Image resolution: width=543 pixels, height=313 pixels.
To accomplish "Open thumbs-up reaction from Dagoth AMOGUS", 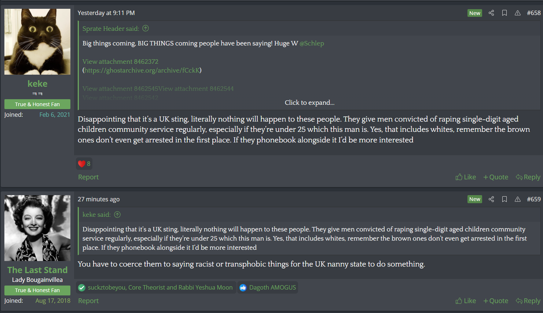I will coord(268,287).
